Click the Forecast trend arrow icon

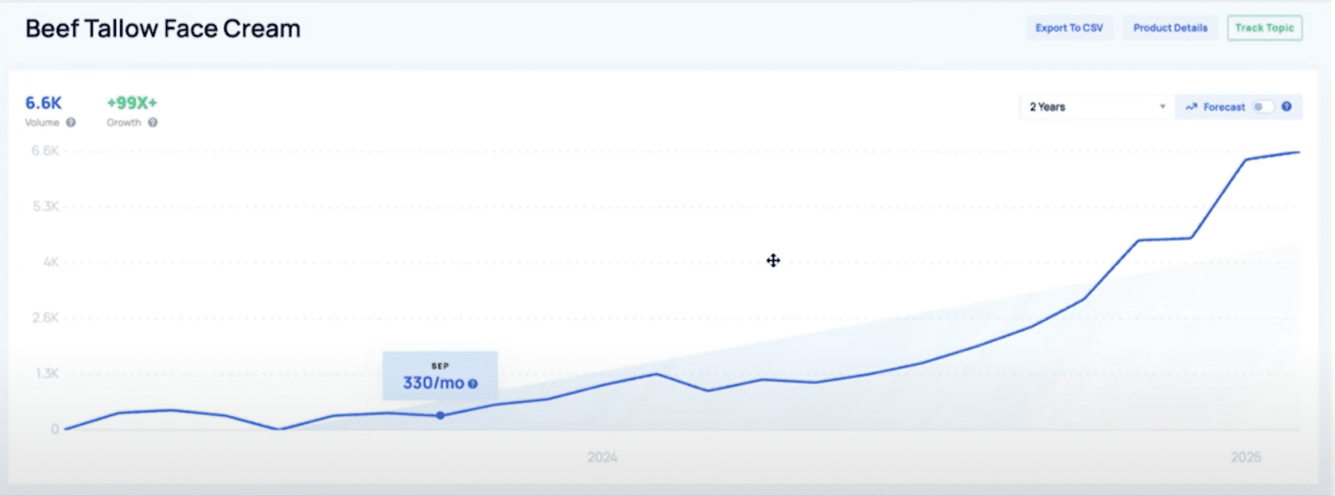[1191, 107]
